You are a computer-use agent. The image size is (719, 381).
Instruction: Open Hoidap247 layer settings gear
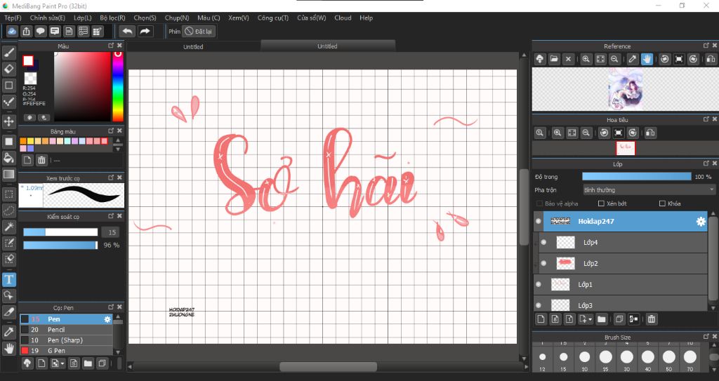701,222
